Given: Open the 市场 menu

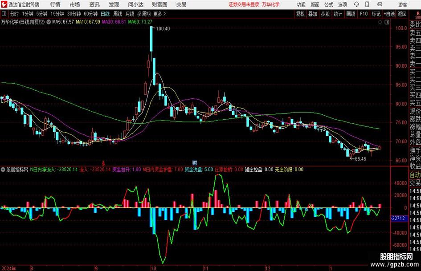Looking at the screenshot, I should click(x=75, y=4).
